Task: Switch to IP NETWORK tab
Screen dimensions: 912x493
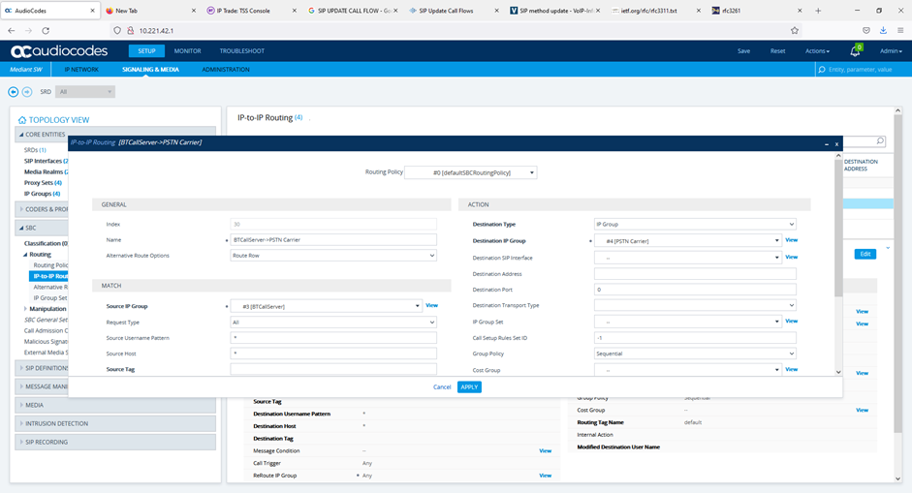Action: 81,69
